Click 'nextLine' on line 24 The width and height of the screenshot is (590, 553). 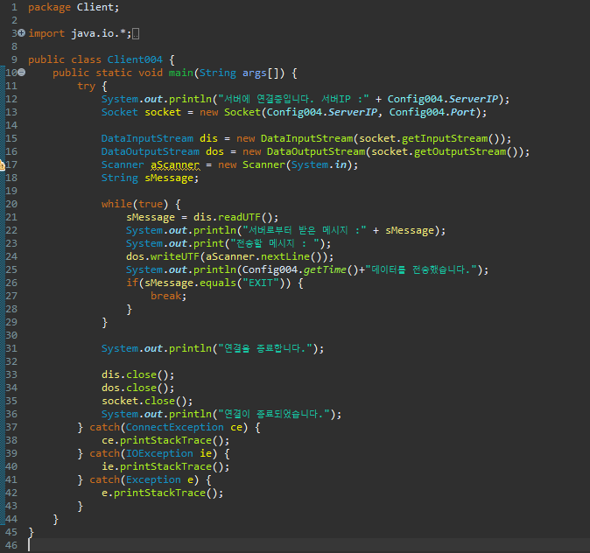(285, 256)
